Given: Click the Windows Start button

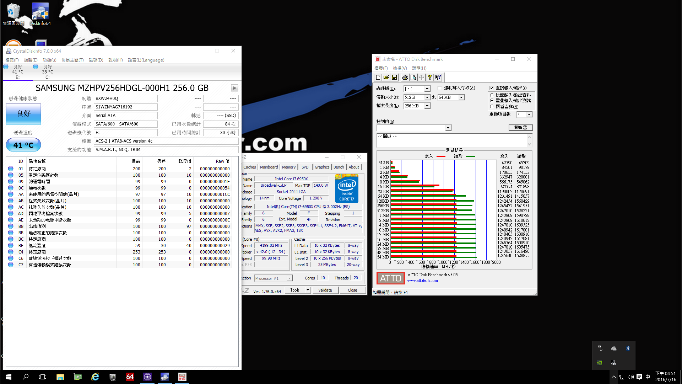Looking at the screenshot, I should 9,377.
